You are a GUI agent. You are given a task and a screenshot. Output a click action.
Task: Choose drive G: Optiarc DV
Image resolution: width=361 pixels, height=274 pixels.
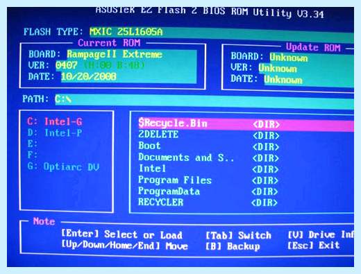(x=63, y=166)
